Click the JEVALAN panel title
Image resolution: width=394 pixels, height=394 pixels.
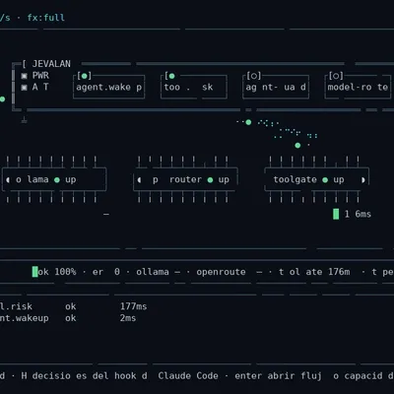(x=51, y=64)
